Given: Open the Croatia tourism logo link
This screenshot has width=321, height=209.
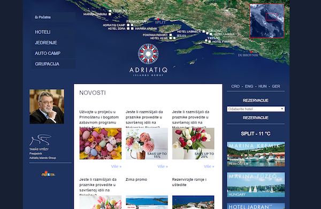Looking at the screenshot, I should (48, 174).
